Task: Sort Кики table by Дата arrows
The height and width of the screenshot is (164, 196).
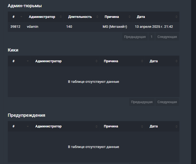Action: pyautogui.click(x=176, y=61)
